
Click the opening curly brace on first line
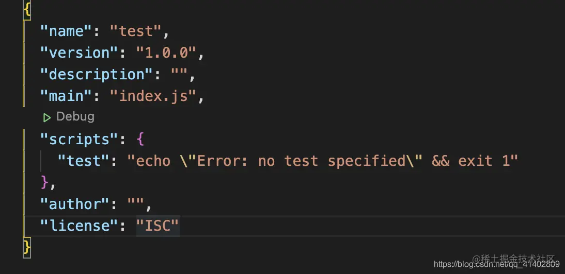pos(27,10)
